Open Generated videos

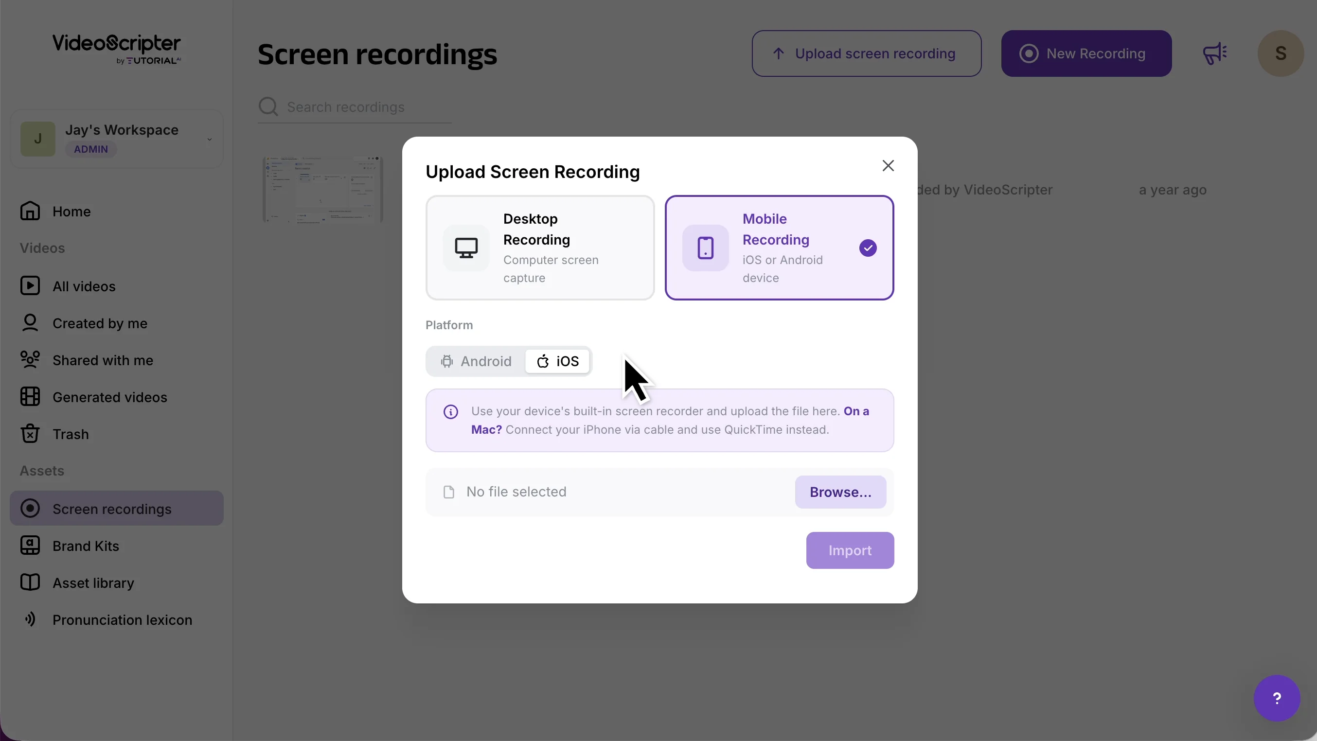point(117,397)
